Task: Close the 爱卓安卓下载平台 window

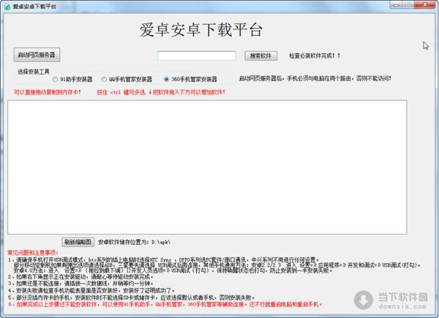Action: (424, 5)
